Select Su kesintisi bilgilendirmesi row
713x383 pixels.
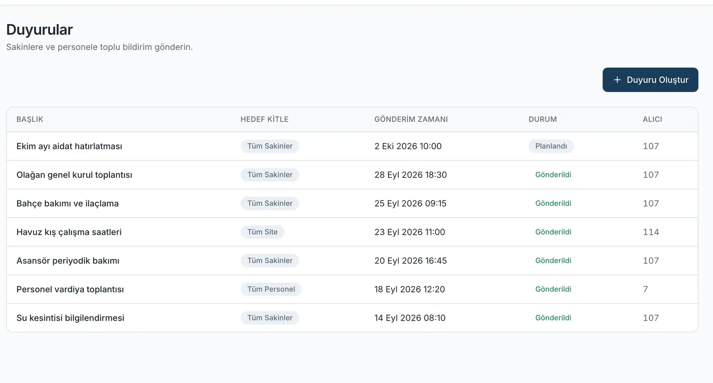point(352,318)
